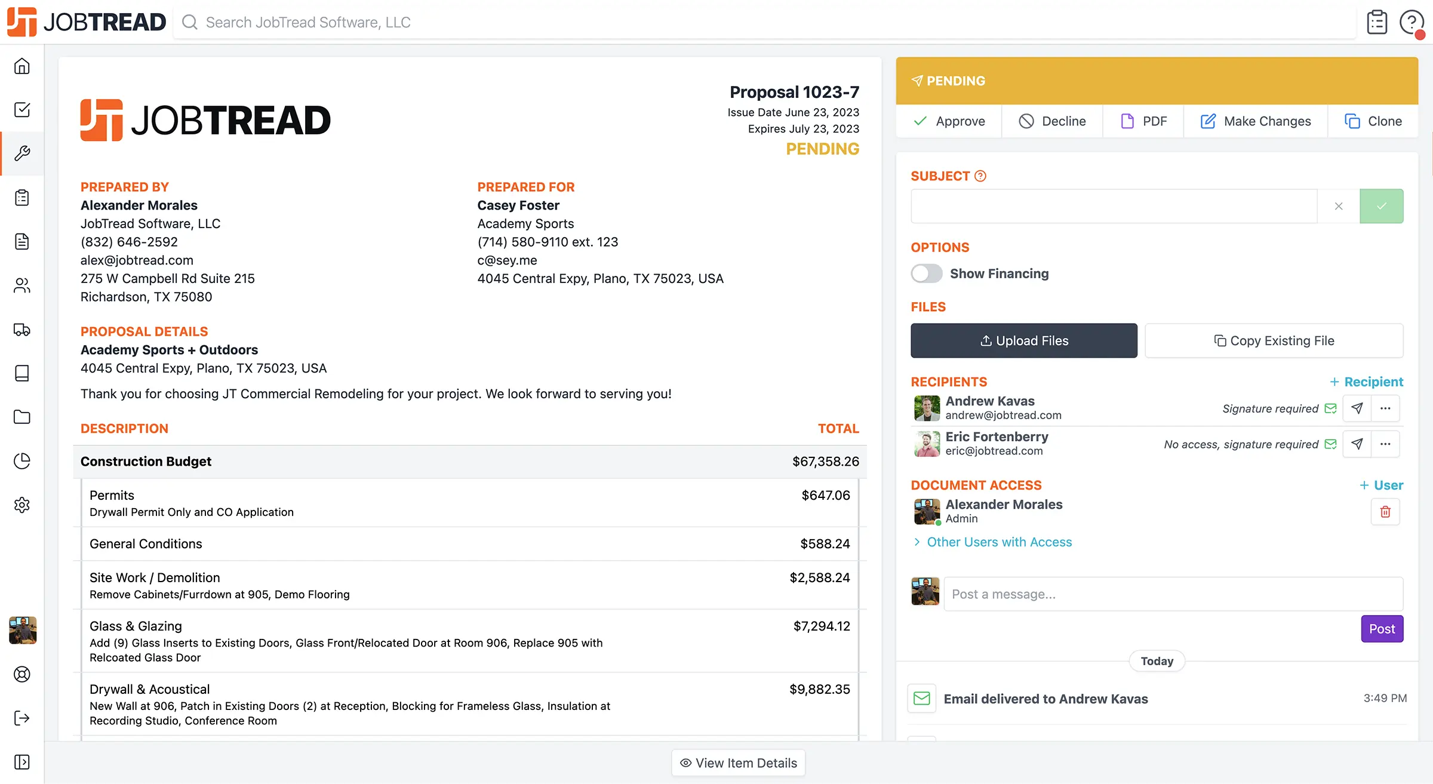Select Make Changes action
Image resolution: width=1433 pixels, height=784 pixels.
click(x=1256, y=121)
